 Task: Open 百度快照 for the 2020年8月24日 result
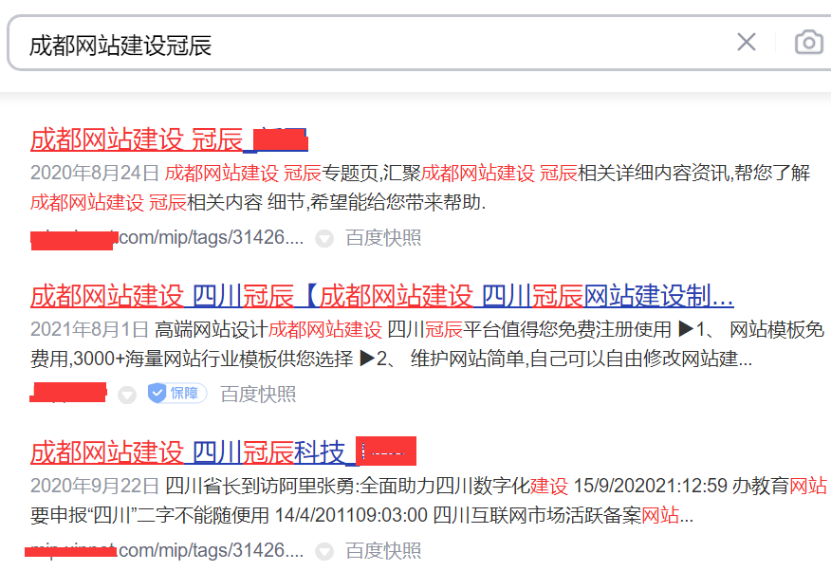pyautogui.click(x=383, y=238)
